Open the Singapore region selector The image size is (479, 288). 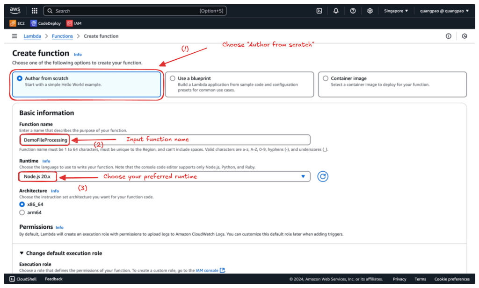point(396,11)
